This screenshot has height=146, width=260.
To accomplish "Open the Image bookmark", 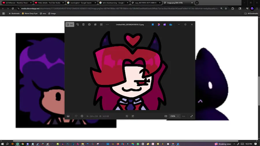I will pos(52,14).
